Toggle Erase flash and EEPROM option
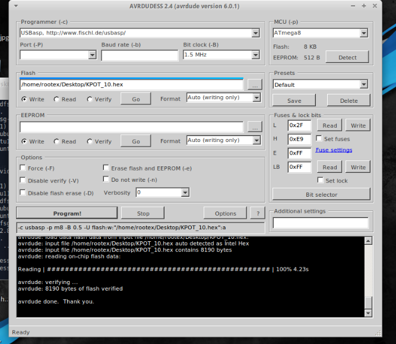The image size is (396, 344). [x=106, y=168]
